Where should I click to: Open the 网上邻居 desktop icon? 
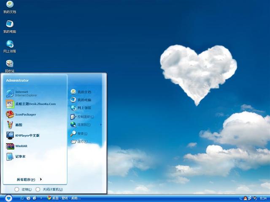(10, 46)
